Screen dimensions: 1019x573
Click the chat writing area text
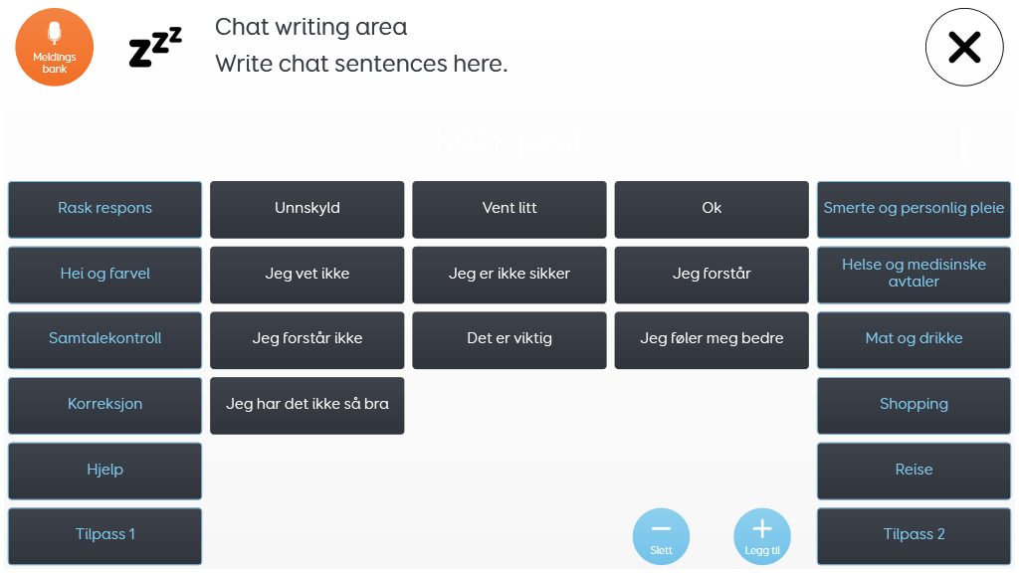click(x=361, y=46)
